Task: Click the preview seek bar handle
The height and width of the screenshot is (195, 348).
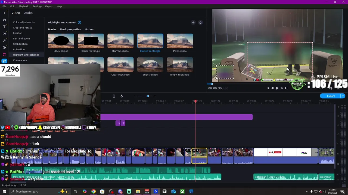Action: click(212, 84)
